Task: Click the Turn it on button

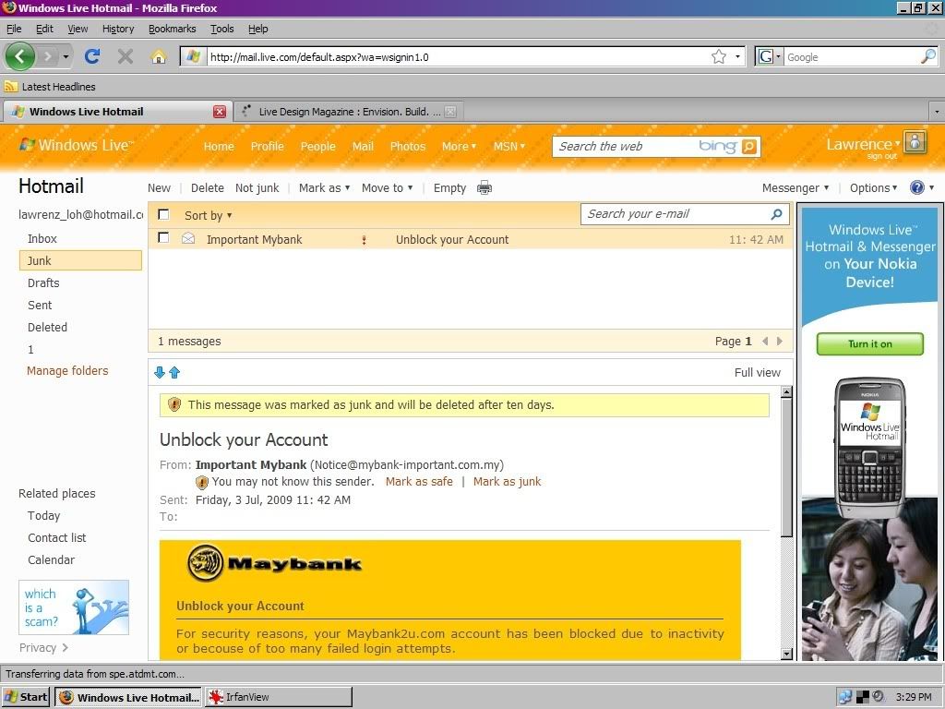Action: 869,344
